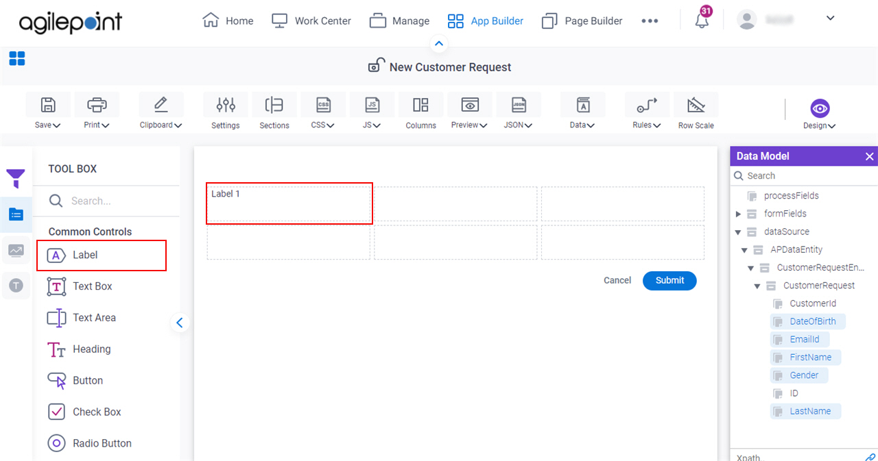Click the Submit button

click(x=669, y=280)
